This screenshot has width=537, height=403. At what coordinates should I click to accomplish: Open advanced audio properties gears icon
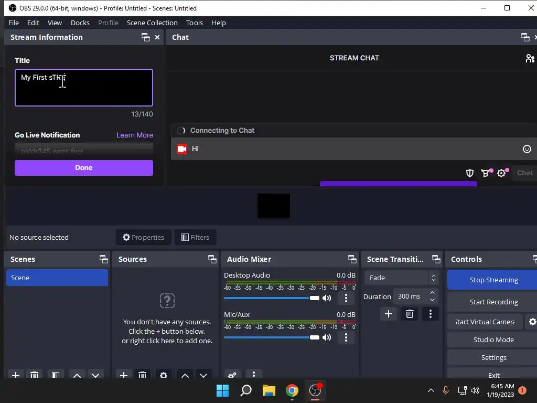pos(232,375)
